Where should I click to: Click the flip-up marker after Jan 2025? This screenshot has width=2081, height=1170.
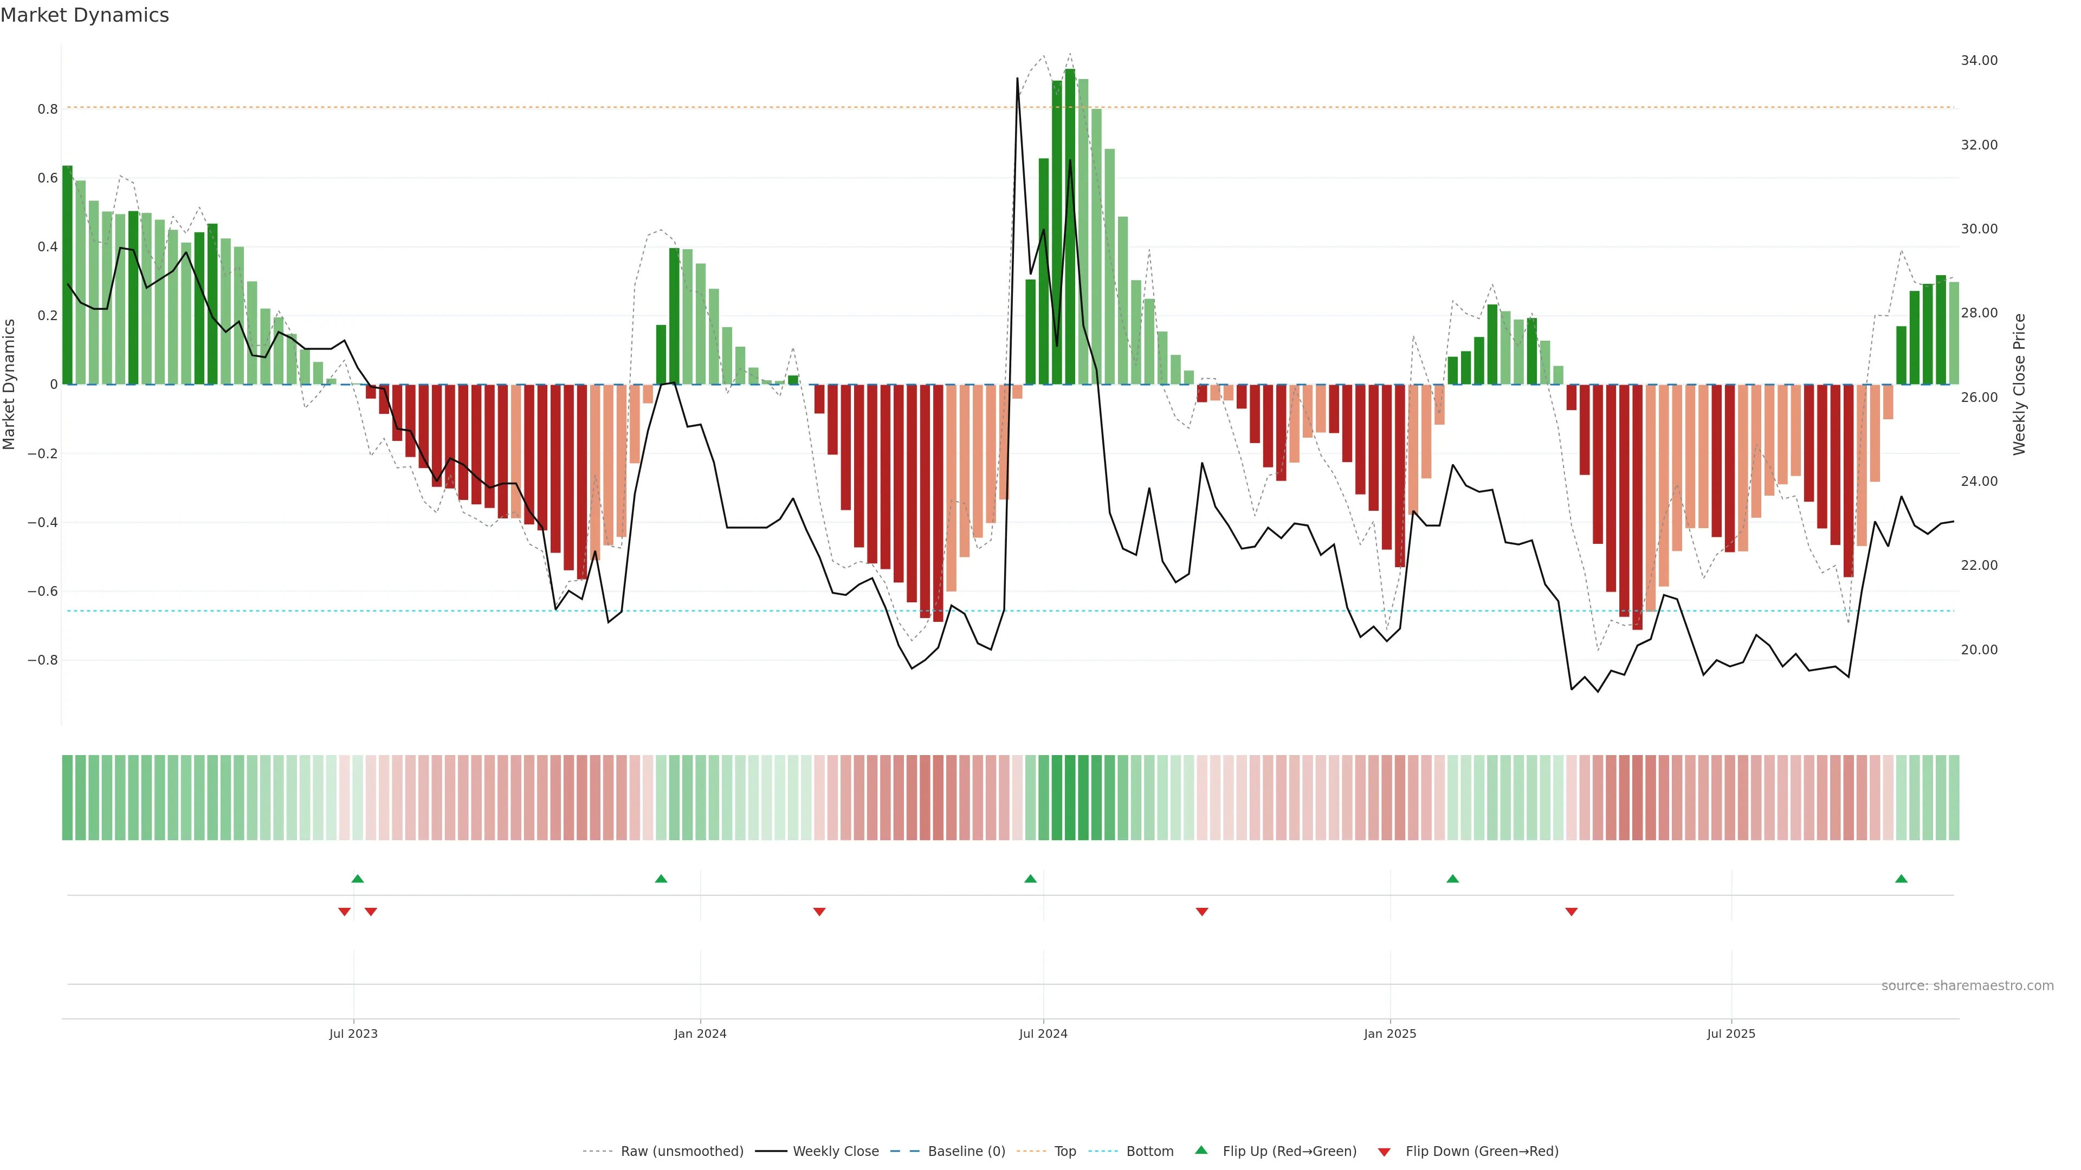(x=1452, y=879)
